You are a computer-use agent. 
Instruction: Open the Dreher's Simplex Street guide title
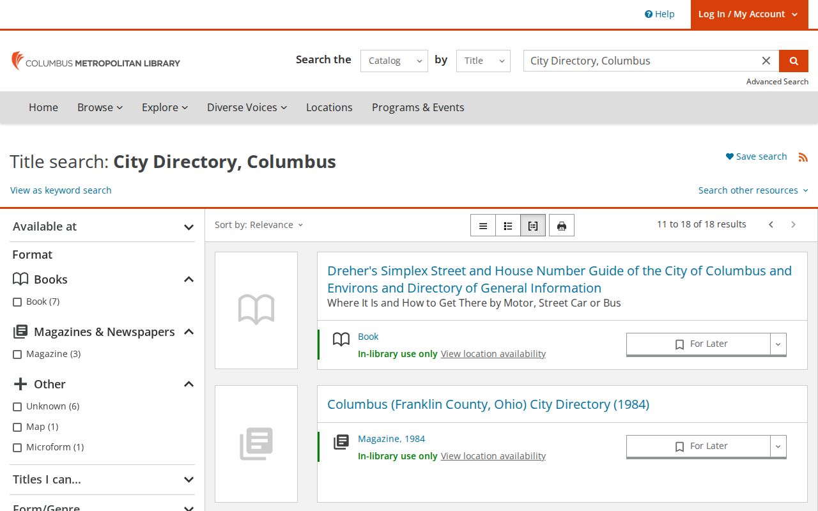559,279
